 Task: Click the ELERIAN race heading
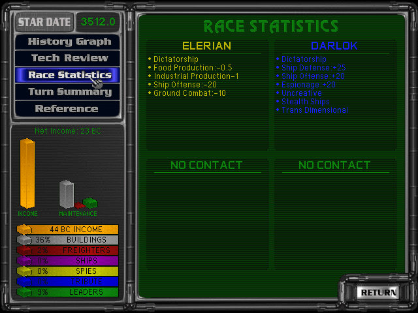point(206,46)
